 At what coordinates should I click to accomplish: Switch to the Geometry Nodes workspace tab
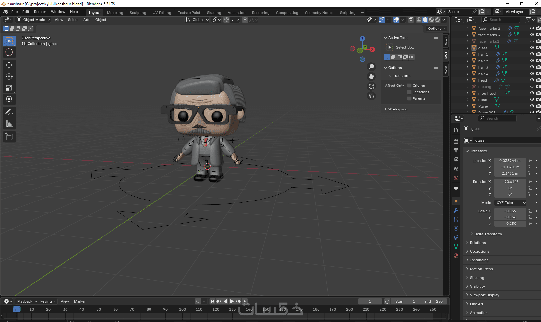click(319, 13)
